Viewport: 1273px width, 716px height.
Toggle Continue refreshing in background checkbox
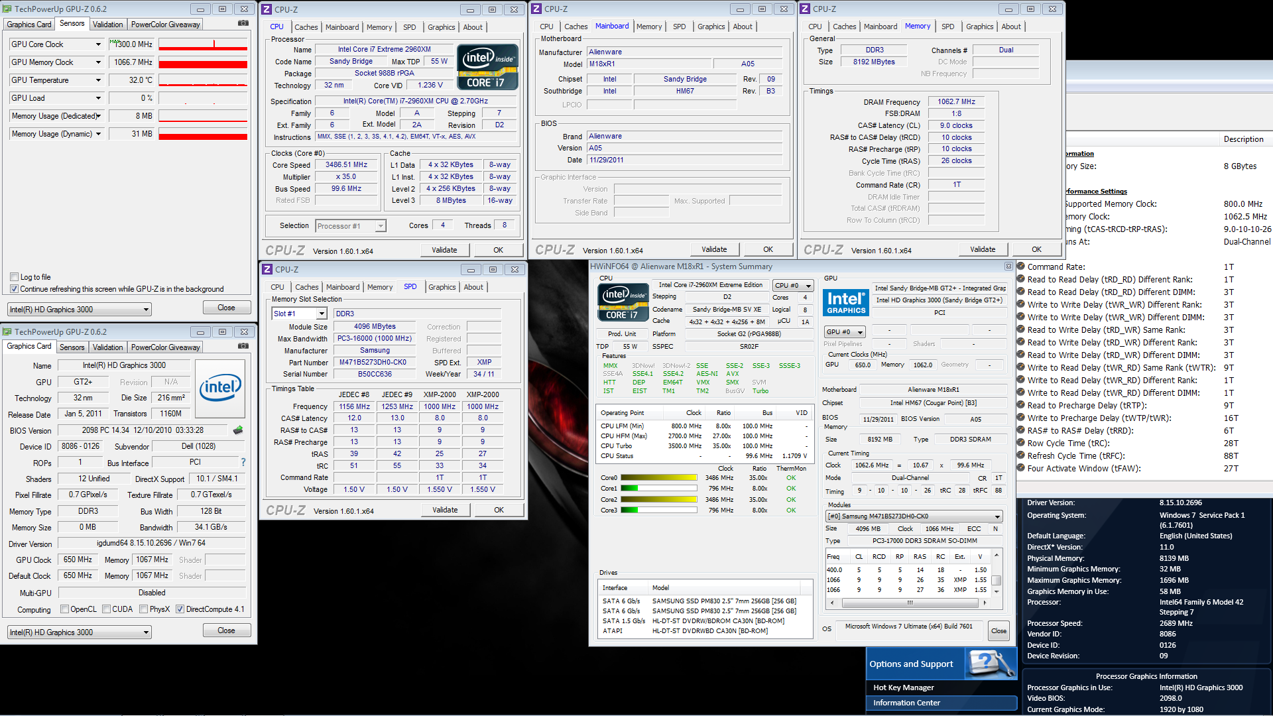(x=15, y=289)
